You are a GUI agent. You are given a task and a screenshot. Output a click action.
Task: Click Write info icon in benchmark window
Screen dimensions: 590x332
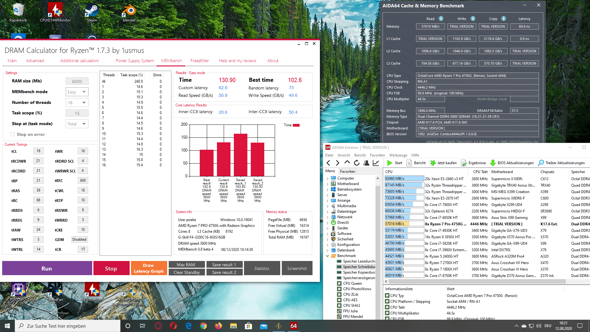pos(473,18)
